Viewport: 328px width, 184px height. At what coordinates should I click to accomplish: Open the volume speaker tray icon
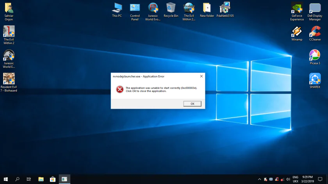(288, 179)
